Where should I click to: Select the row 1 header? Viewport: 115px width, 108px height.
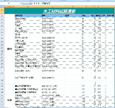[x=2, y=9]
